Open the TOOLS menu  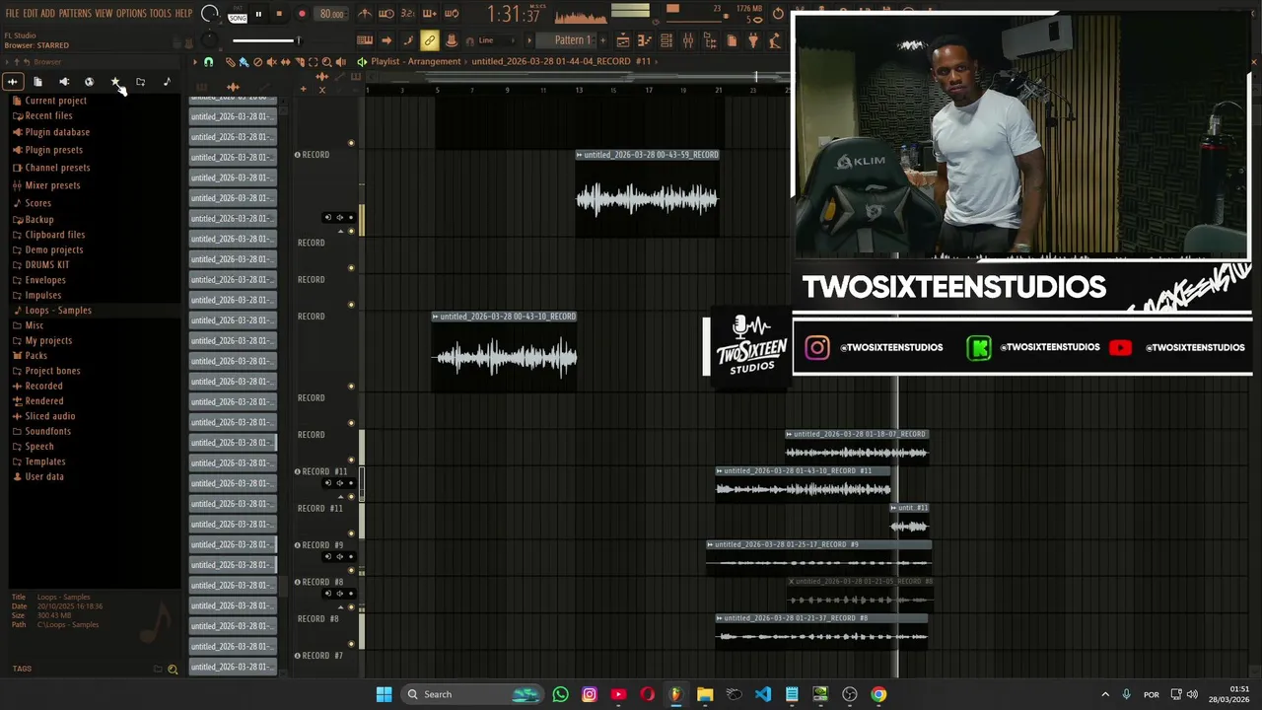[x=161, y=14]
